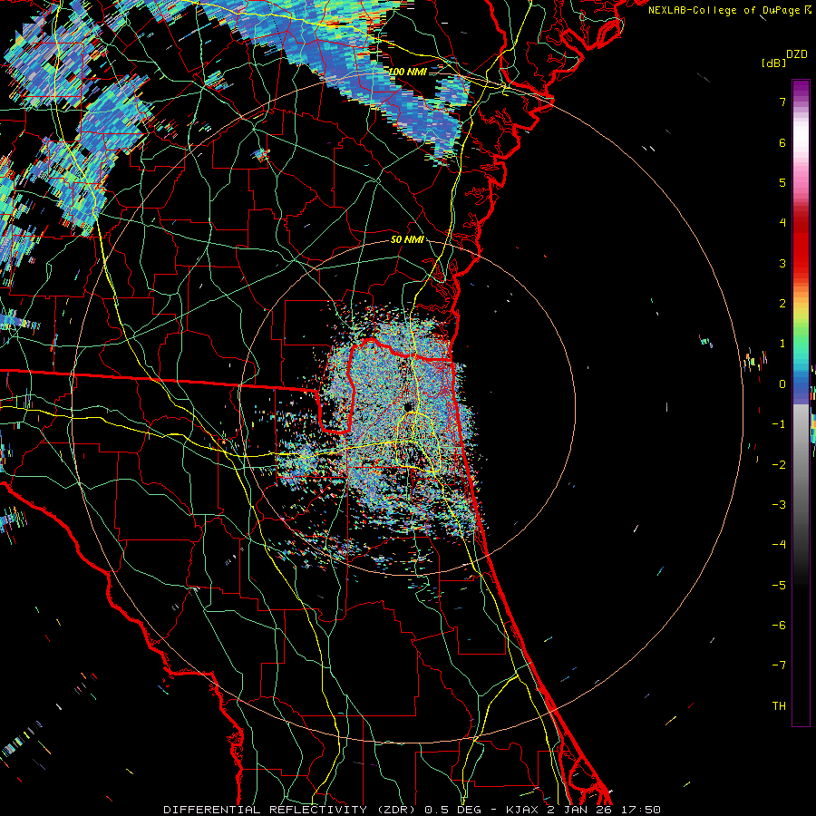Click the 2 JAN 26 date text
Screen dimensions: 816x816
[x=578, y=810]
